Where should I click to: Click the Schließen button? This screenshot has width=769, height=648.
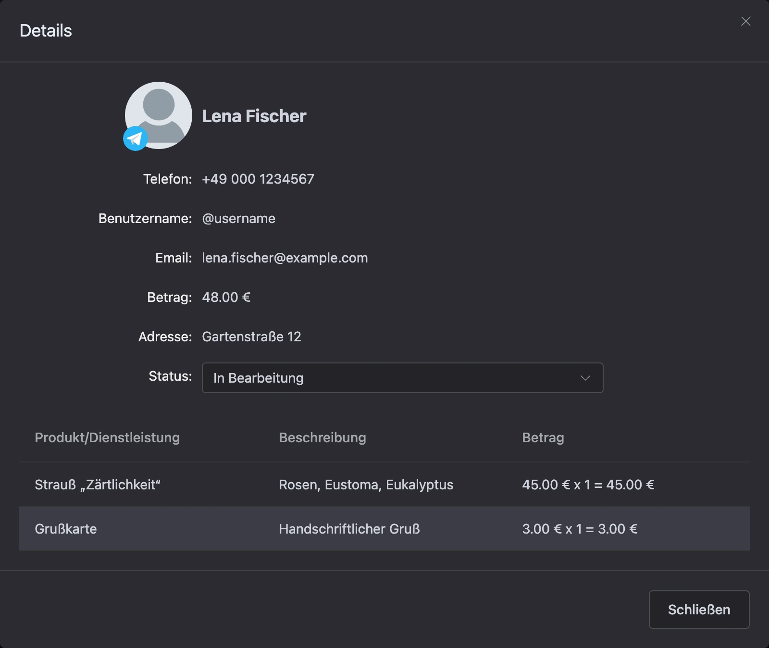tap(699, 610)
